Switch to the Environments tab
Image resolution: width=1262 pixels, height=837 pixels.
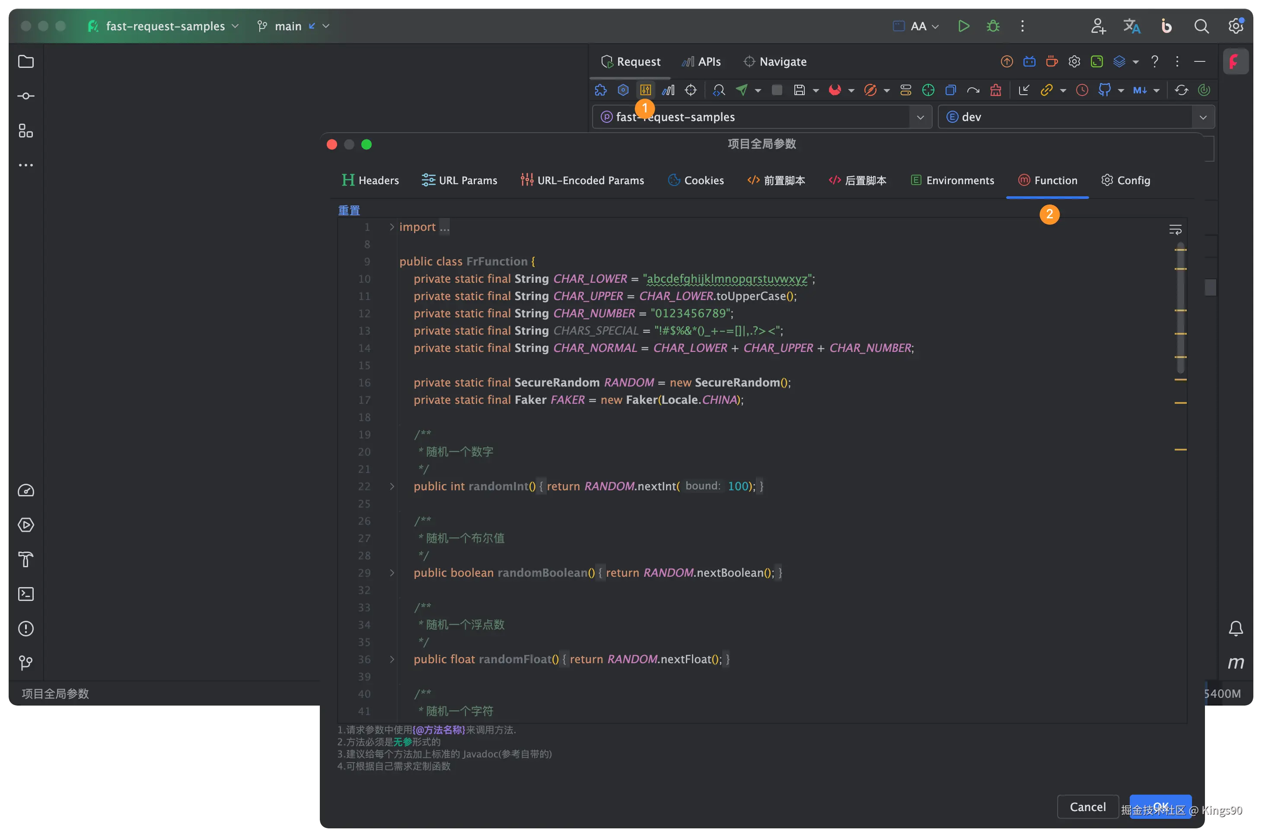[x=953, y=180]
